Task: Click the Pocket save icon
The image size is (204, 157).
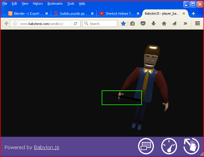Action: (x=143, y=24)
